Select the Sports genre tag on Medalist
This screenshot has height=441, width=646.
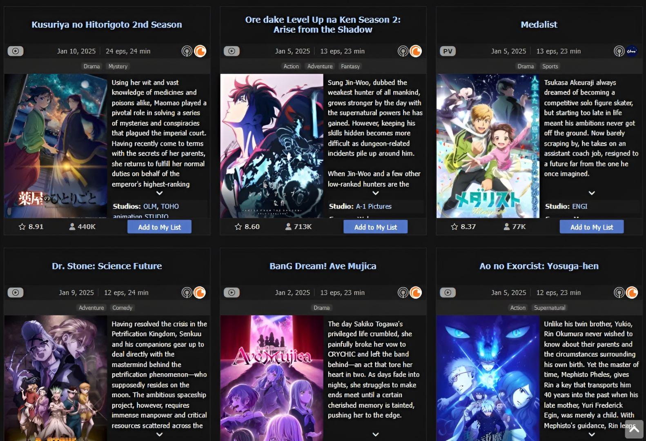(x=550, y=66)
